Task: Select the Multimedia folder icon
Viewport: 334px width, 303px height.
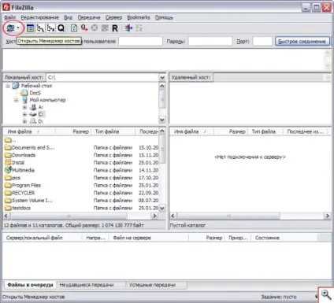Action: pos(8,170)
